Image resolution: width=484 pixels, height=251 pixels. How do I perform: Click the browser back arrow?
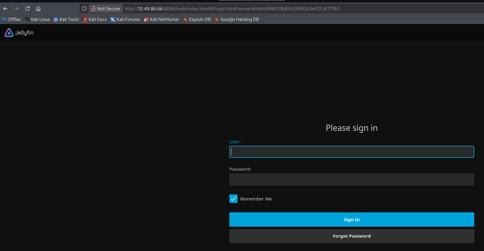point(5,9)
